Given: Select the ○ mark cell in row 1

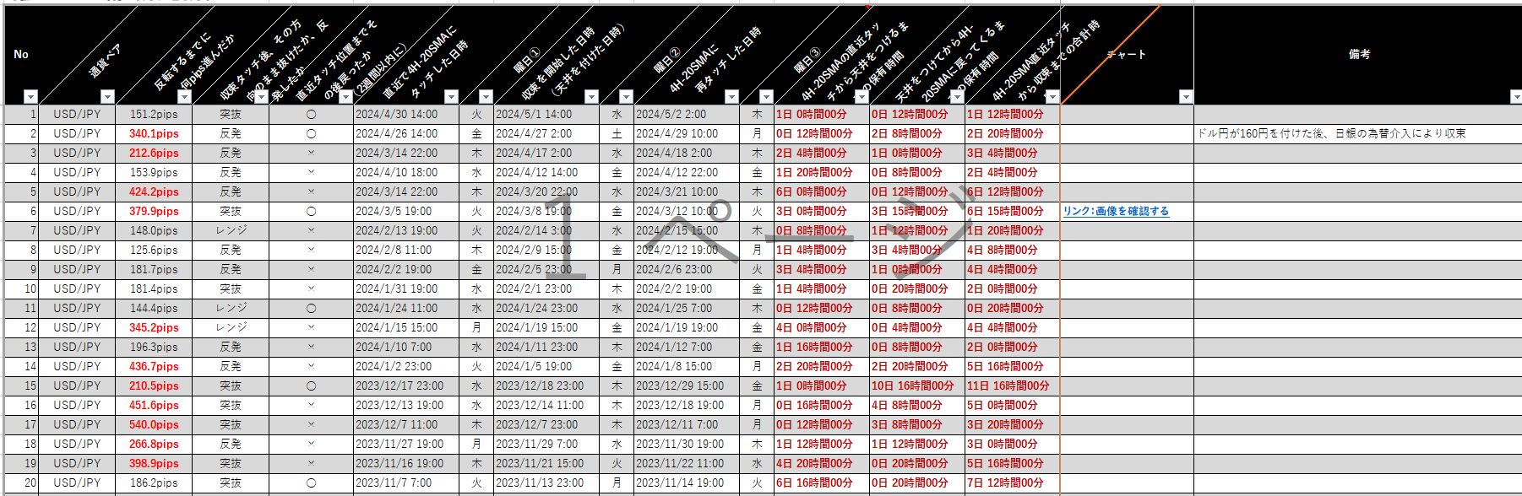Looking at the screenshot, I should [x=311, y=114].
